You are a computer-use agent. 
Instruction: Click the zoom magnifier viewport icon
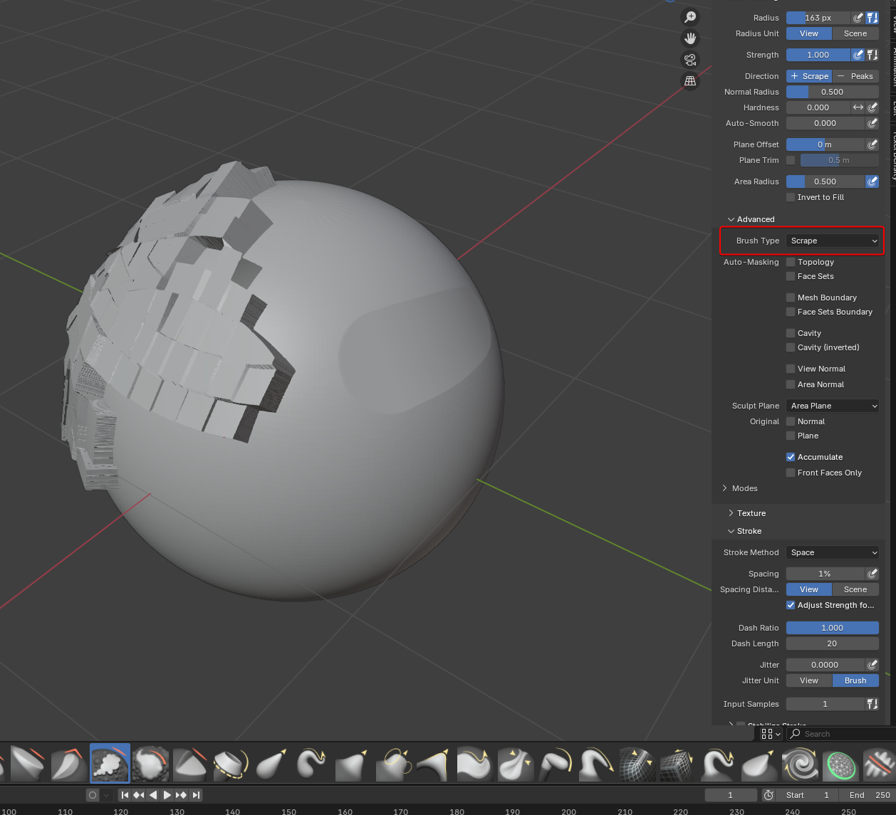[x=689, y=17]
